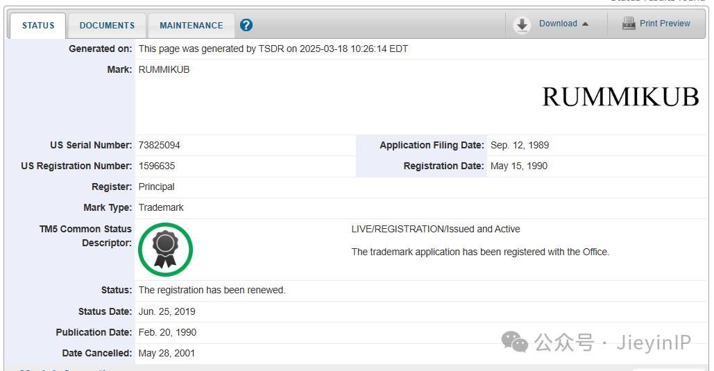Image resolution: width=714 pixels, height=371 pixels.
Task: Click the download arrow icon
Action: (522, 24)
